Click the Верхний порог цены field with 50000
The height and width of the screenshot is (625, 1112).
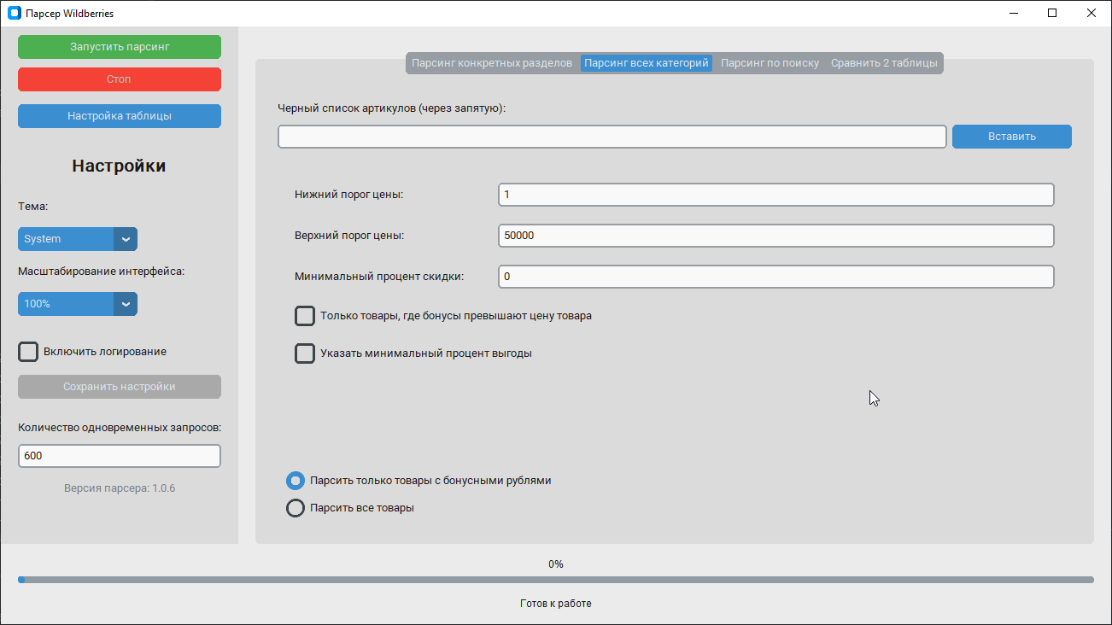776,236
